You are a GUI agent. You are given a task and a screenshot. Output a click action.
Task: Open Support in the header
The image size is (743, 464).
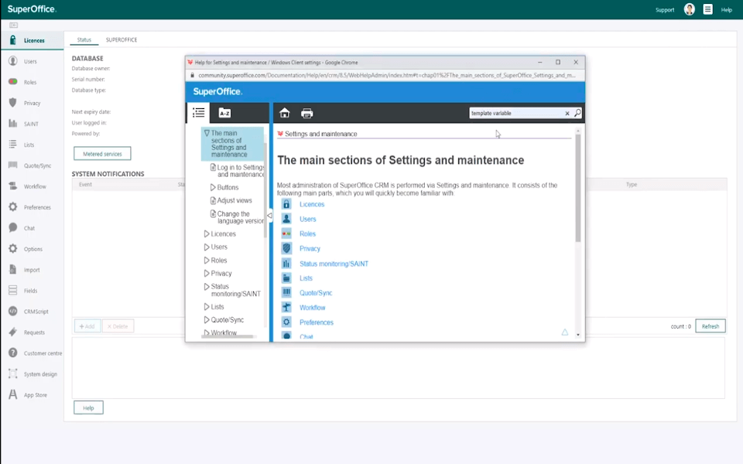coord(664,10)
